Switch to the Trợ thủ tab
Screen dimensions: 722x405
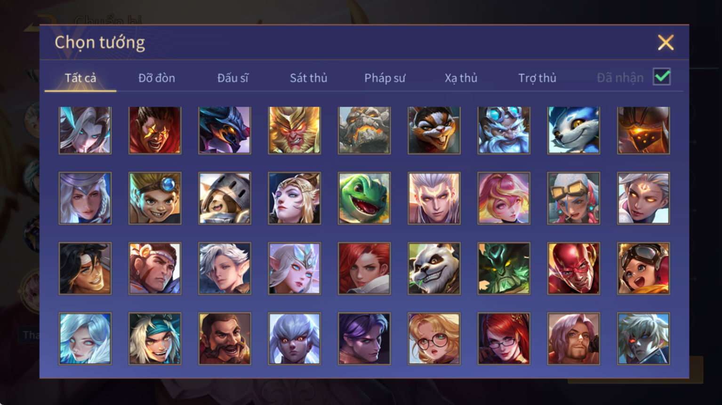tap(537, 78)
